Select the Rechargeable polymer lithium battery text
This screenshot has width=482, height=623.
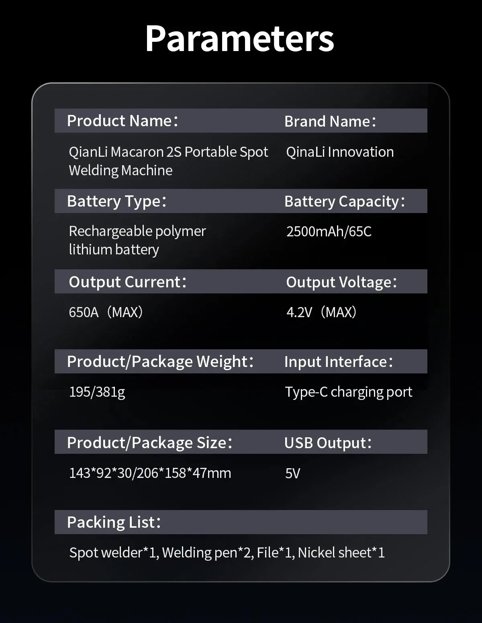click(x=137, y=240)
